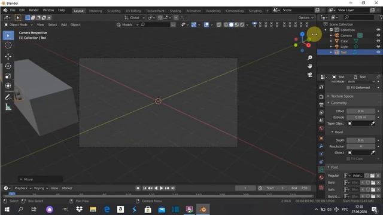Image resolution: width=383 pixels, height=215 pixels.
Task: Open the Fill Mode dropdown
Action: pos(361,82)
